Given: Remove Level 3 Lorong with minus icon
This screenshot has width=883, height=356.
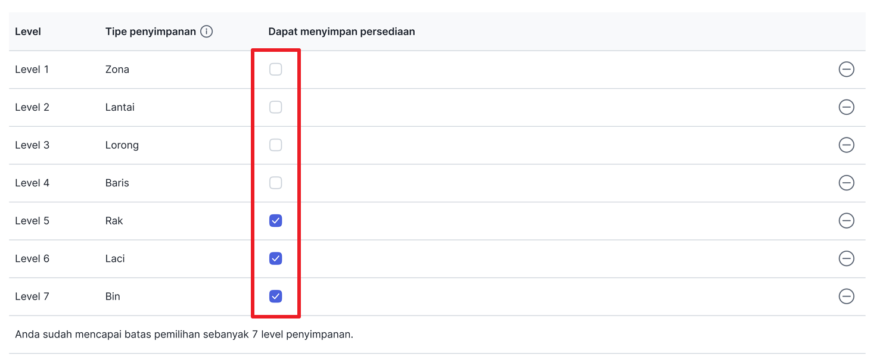Looking at the screenshot, I should coord(846,145).
